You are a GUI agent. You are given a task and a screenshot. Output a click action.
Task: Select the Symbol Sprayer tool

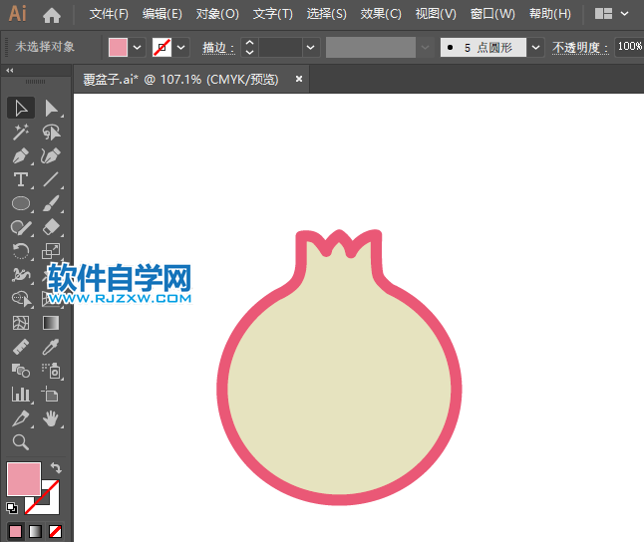(x=51, y=371)
